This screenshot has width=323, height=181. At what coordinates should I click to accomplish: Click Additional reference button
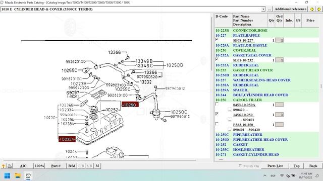coord(290,9)
